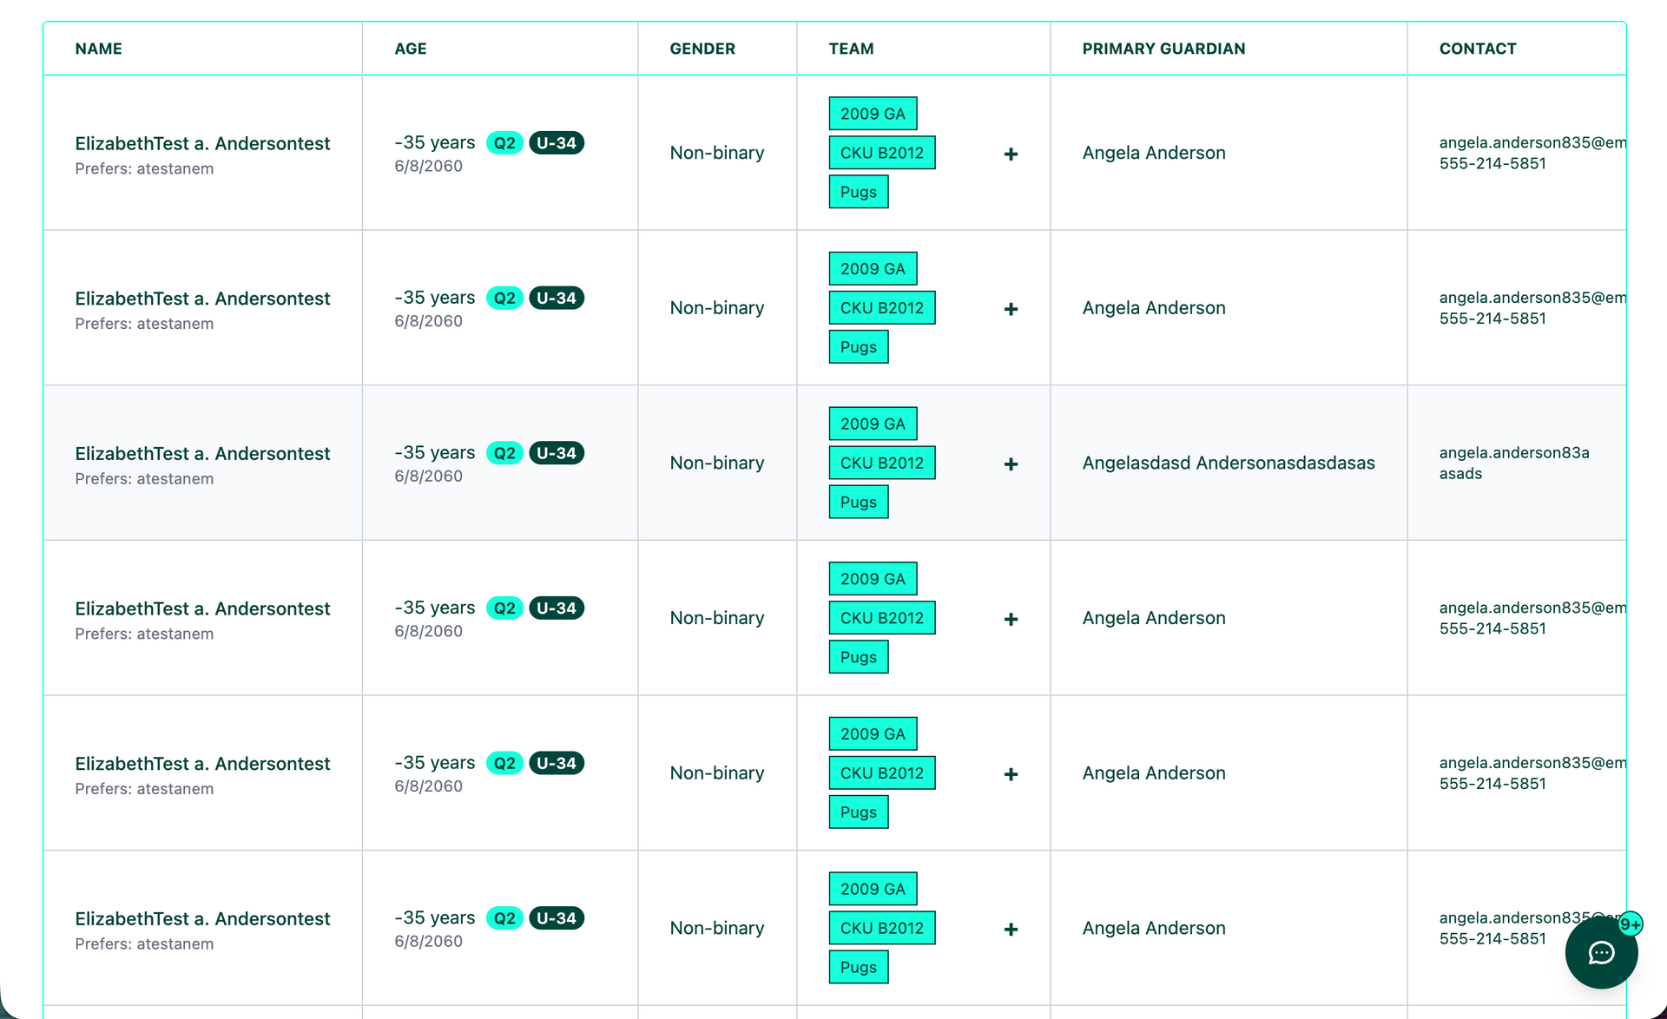Select CKU B2012 team tag in first row
Image resolution: width=1667 pixels, height=1019 pixels.
point(882,153)
